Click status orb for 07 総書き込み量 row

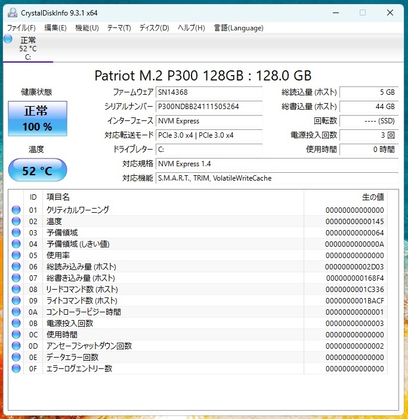16,278
